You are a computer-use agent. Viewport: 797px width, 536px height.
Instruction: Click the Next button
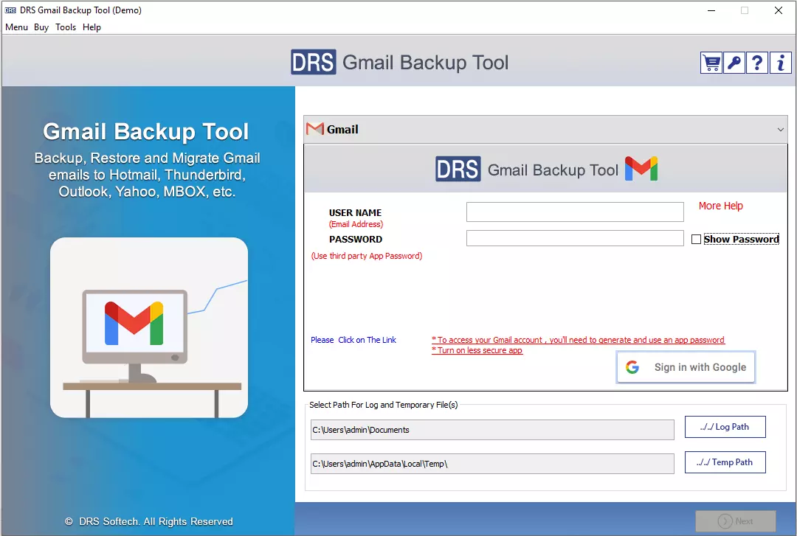pos(735,520)
